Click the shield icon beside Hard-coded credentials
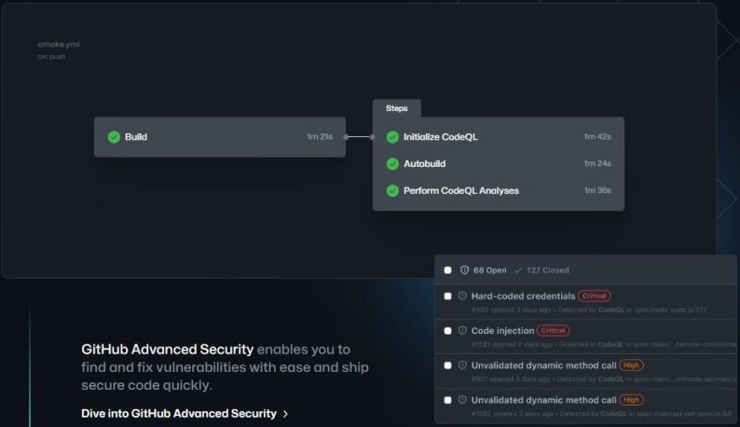The height and width of the screenshot is (427, 740). [x=462, y=296]
